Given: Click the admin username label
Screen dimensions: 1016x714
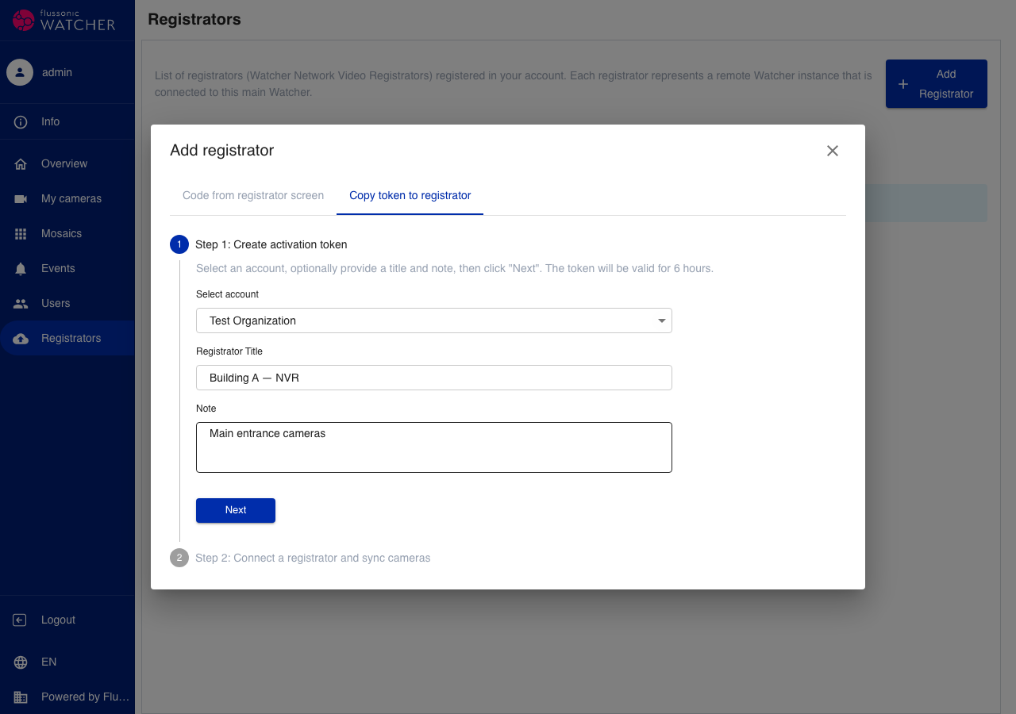Looking at the screenshot, I should coord(57,72).
